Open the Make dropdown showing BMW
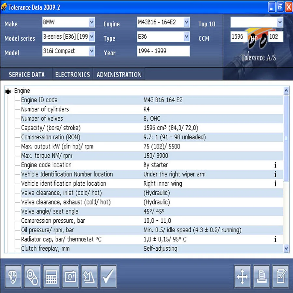Viewport: 293px width, 293px height. pos(91,22)
